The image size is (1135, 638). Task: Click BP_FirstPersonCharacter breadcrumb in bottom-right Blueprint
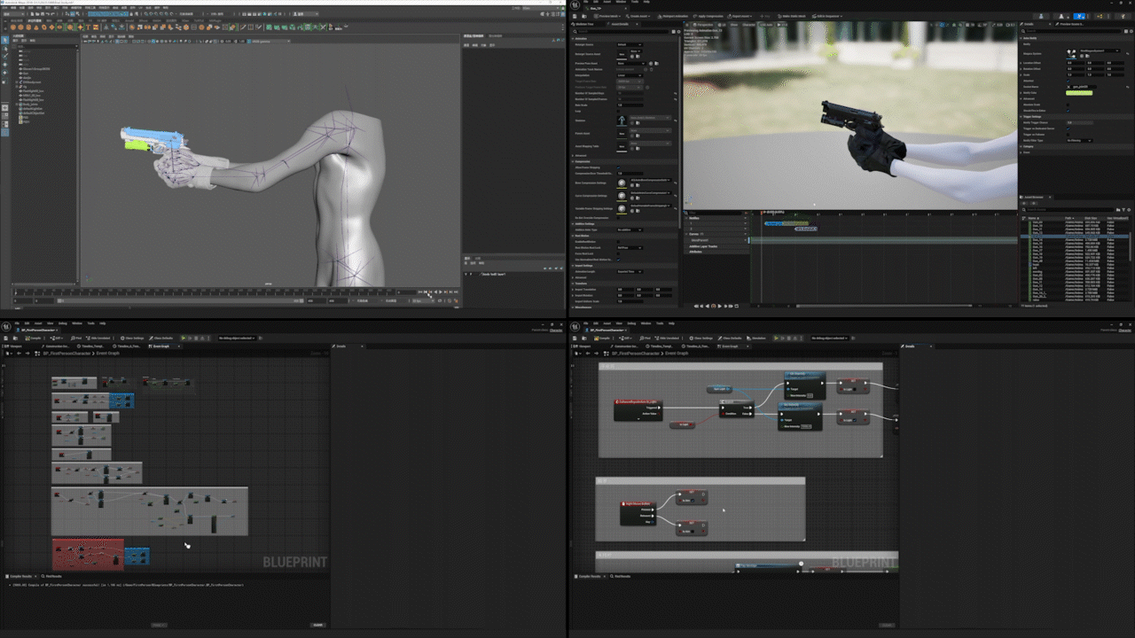pyautogui.click(x=635, y=354)
